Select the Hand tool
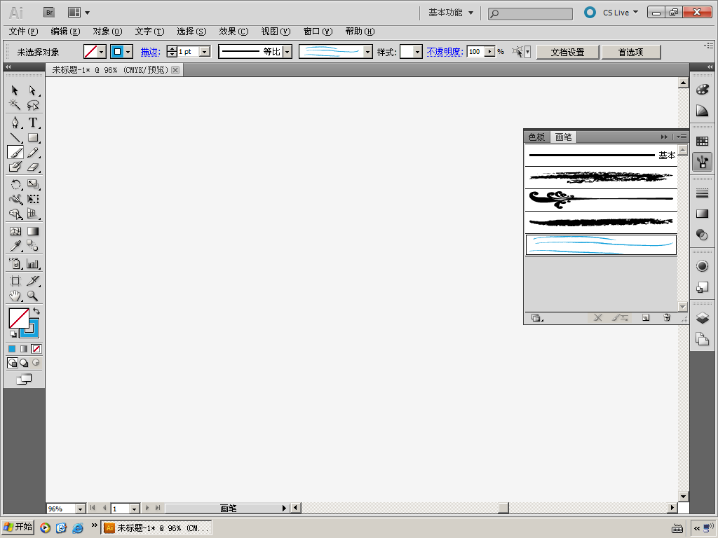 point(15,296)
